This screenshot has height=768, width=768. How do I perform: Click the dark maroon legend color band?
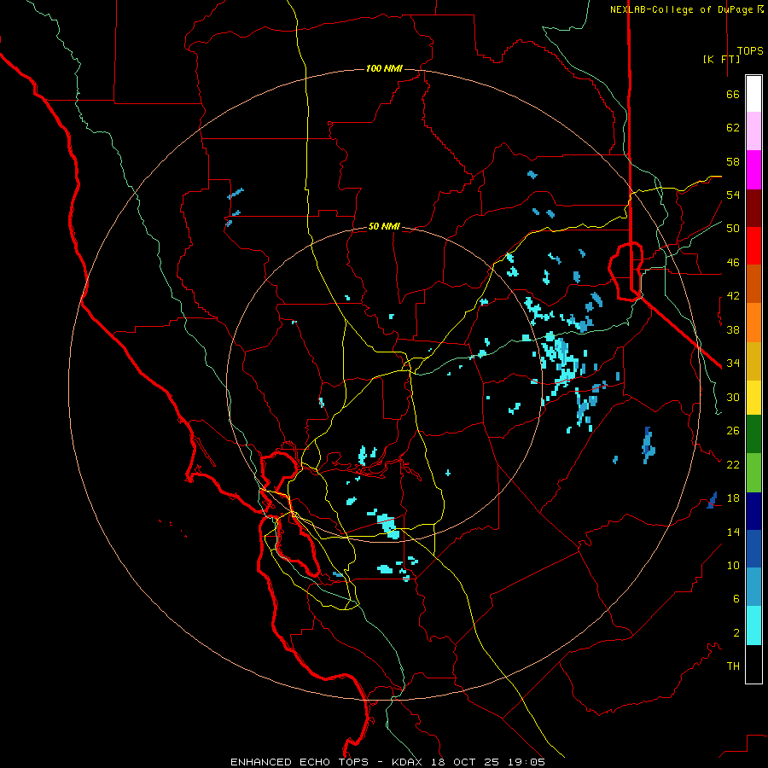753,208
